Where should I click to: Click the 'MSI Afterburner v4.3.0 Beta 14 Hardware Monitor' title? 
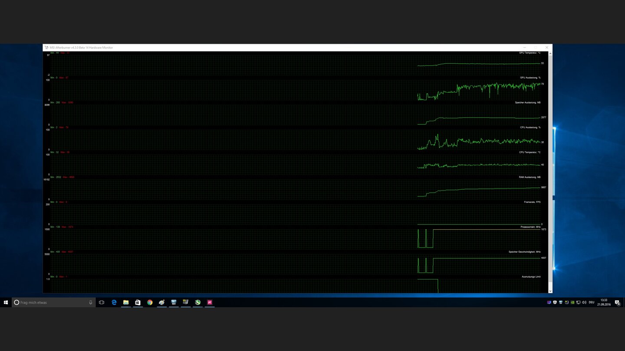point(81,48)
